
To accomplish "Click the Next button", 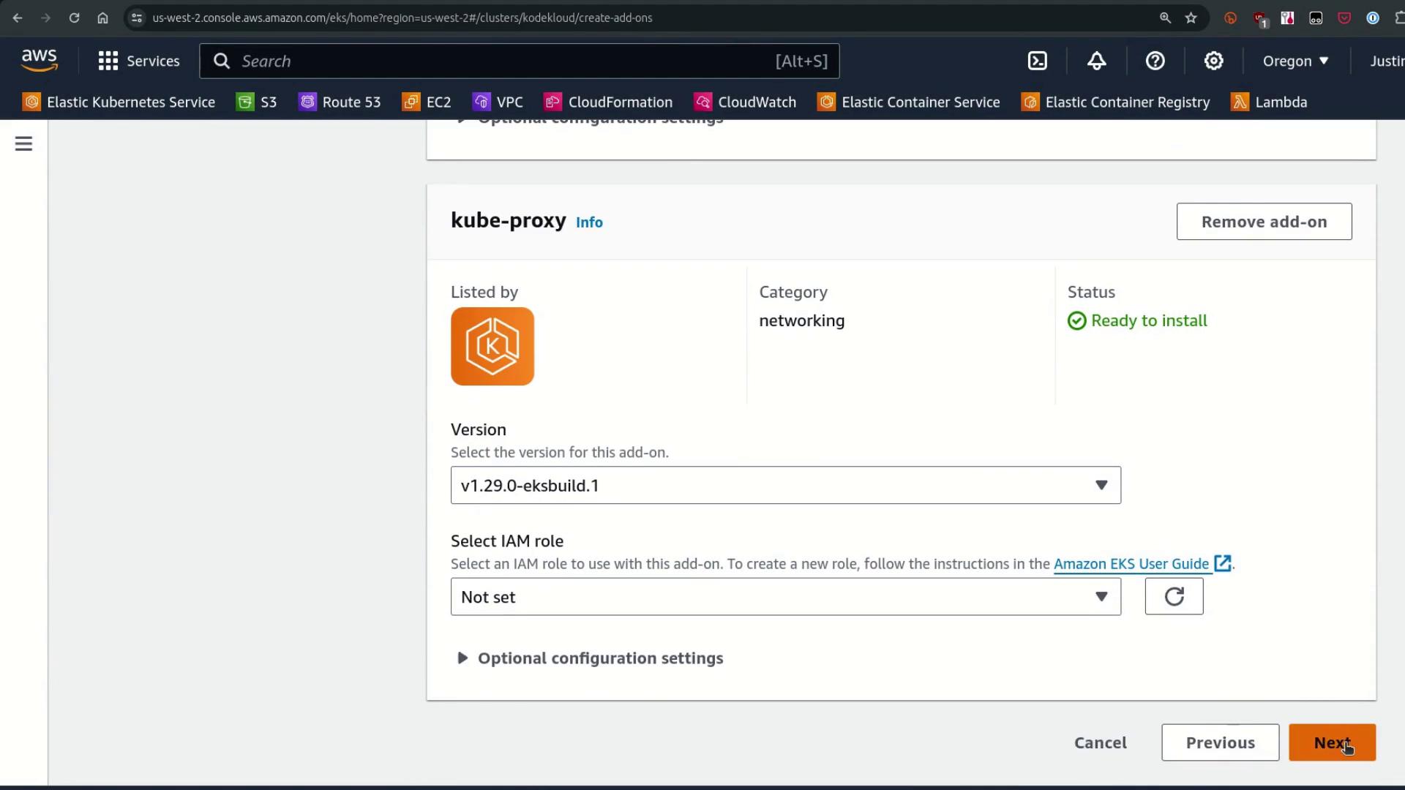I will coord(1331,742).
